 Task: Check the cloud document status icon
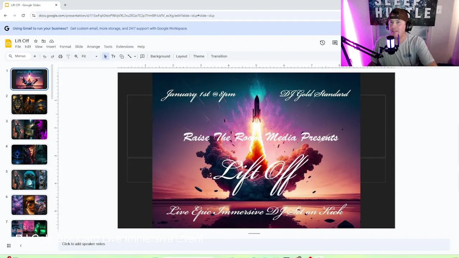(52, 41)
